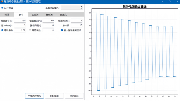Viewport: 180px width, 101px height.
Task: Focus the 脉冲数 input field
Action: coord(76,25)
